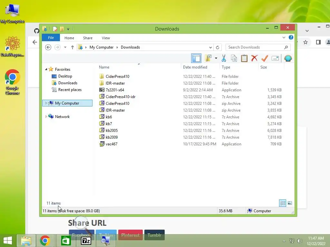Click the volume speaker tray icon
The width and height of the screenshot is (330, 247).
click(299, 241)
